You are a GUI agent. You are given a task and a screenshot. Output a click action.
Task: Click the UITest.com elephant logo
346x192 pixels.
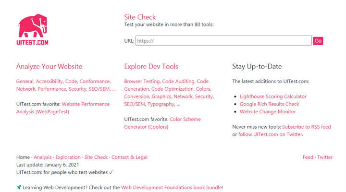click(33, 30)
